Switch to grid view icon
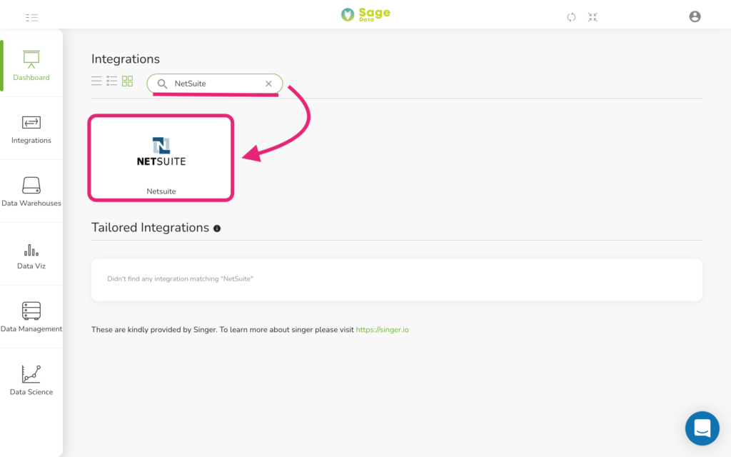Screen dimensions: 731x457 (x=127, y=81)
